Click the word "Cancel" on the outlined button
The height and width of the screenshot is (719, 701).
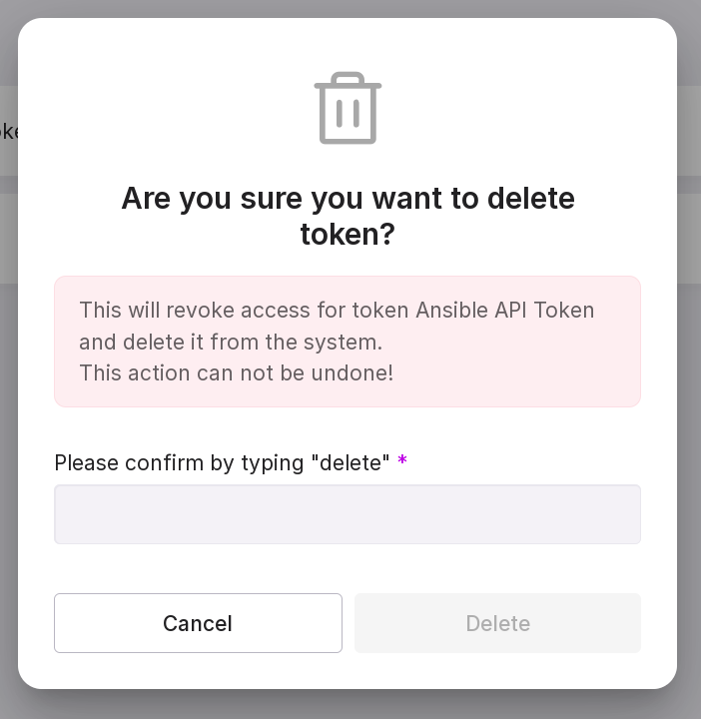(x=198, y=623)
